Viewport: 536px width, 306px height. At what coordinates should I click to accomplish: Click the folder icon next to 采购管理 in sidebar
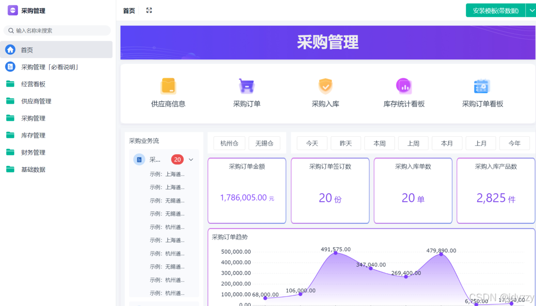click(x=10, y=118)
